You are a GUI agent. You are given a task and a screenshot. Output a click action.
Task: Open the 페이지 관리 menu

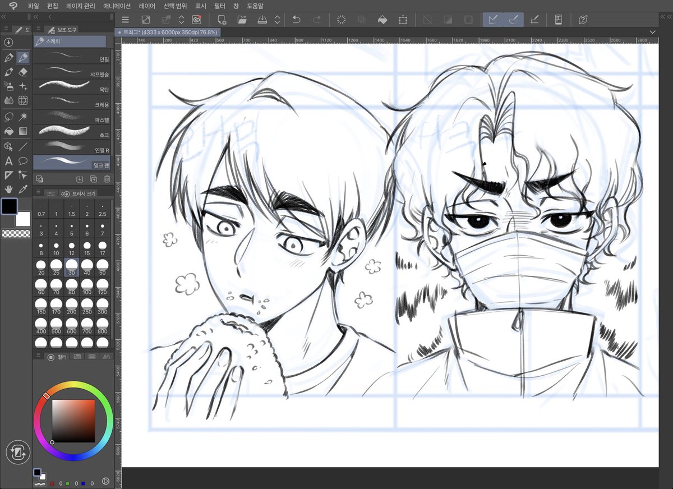pyautogui.click(x=81, y=5)
